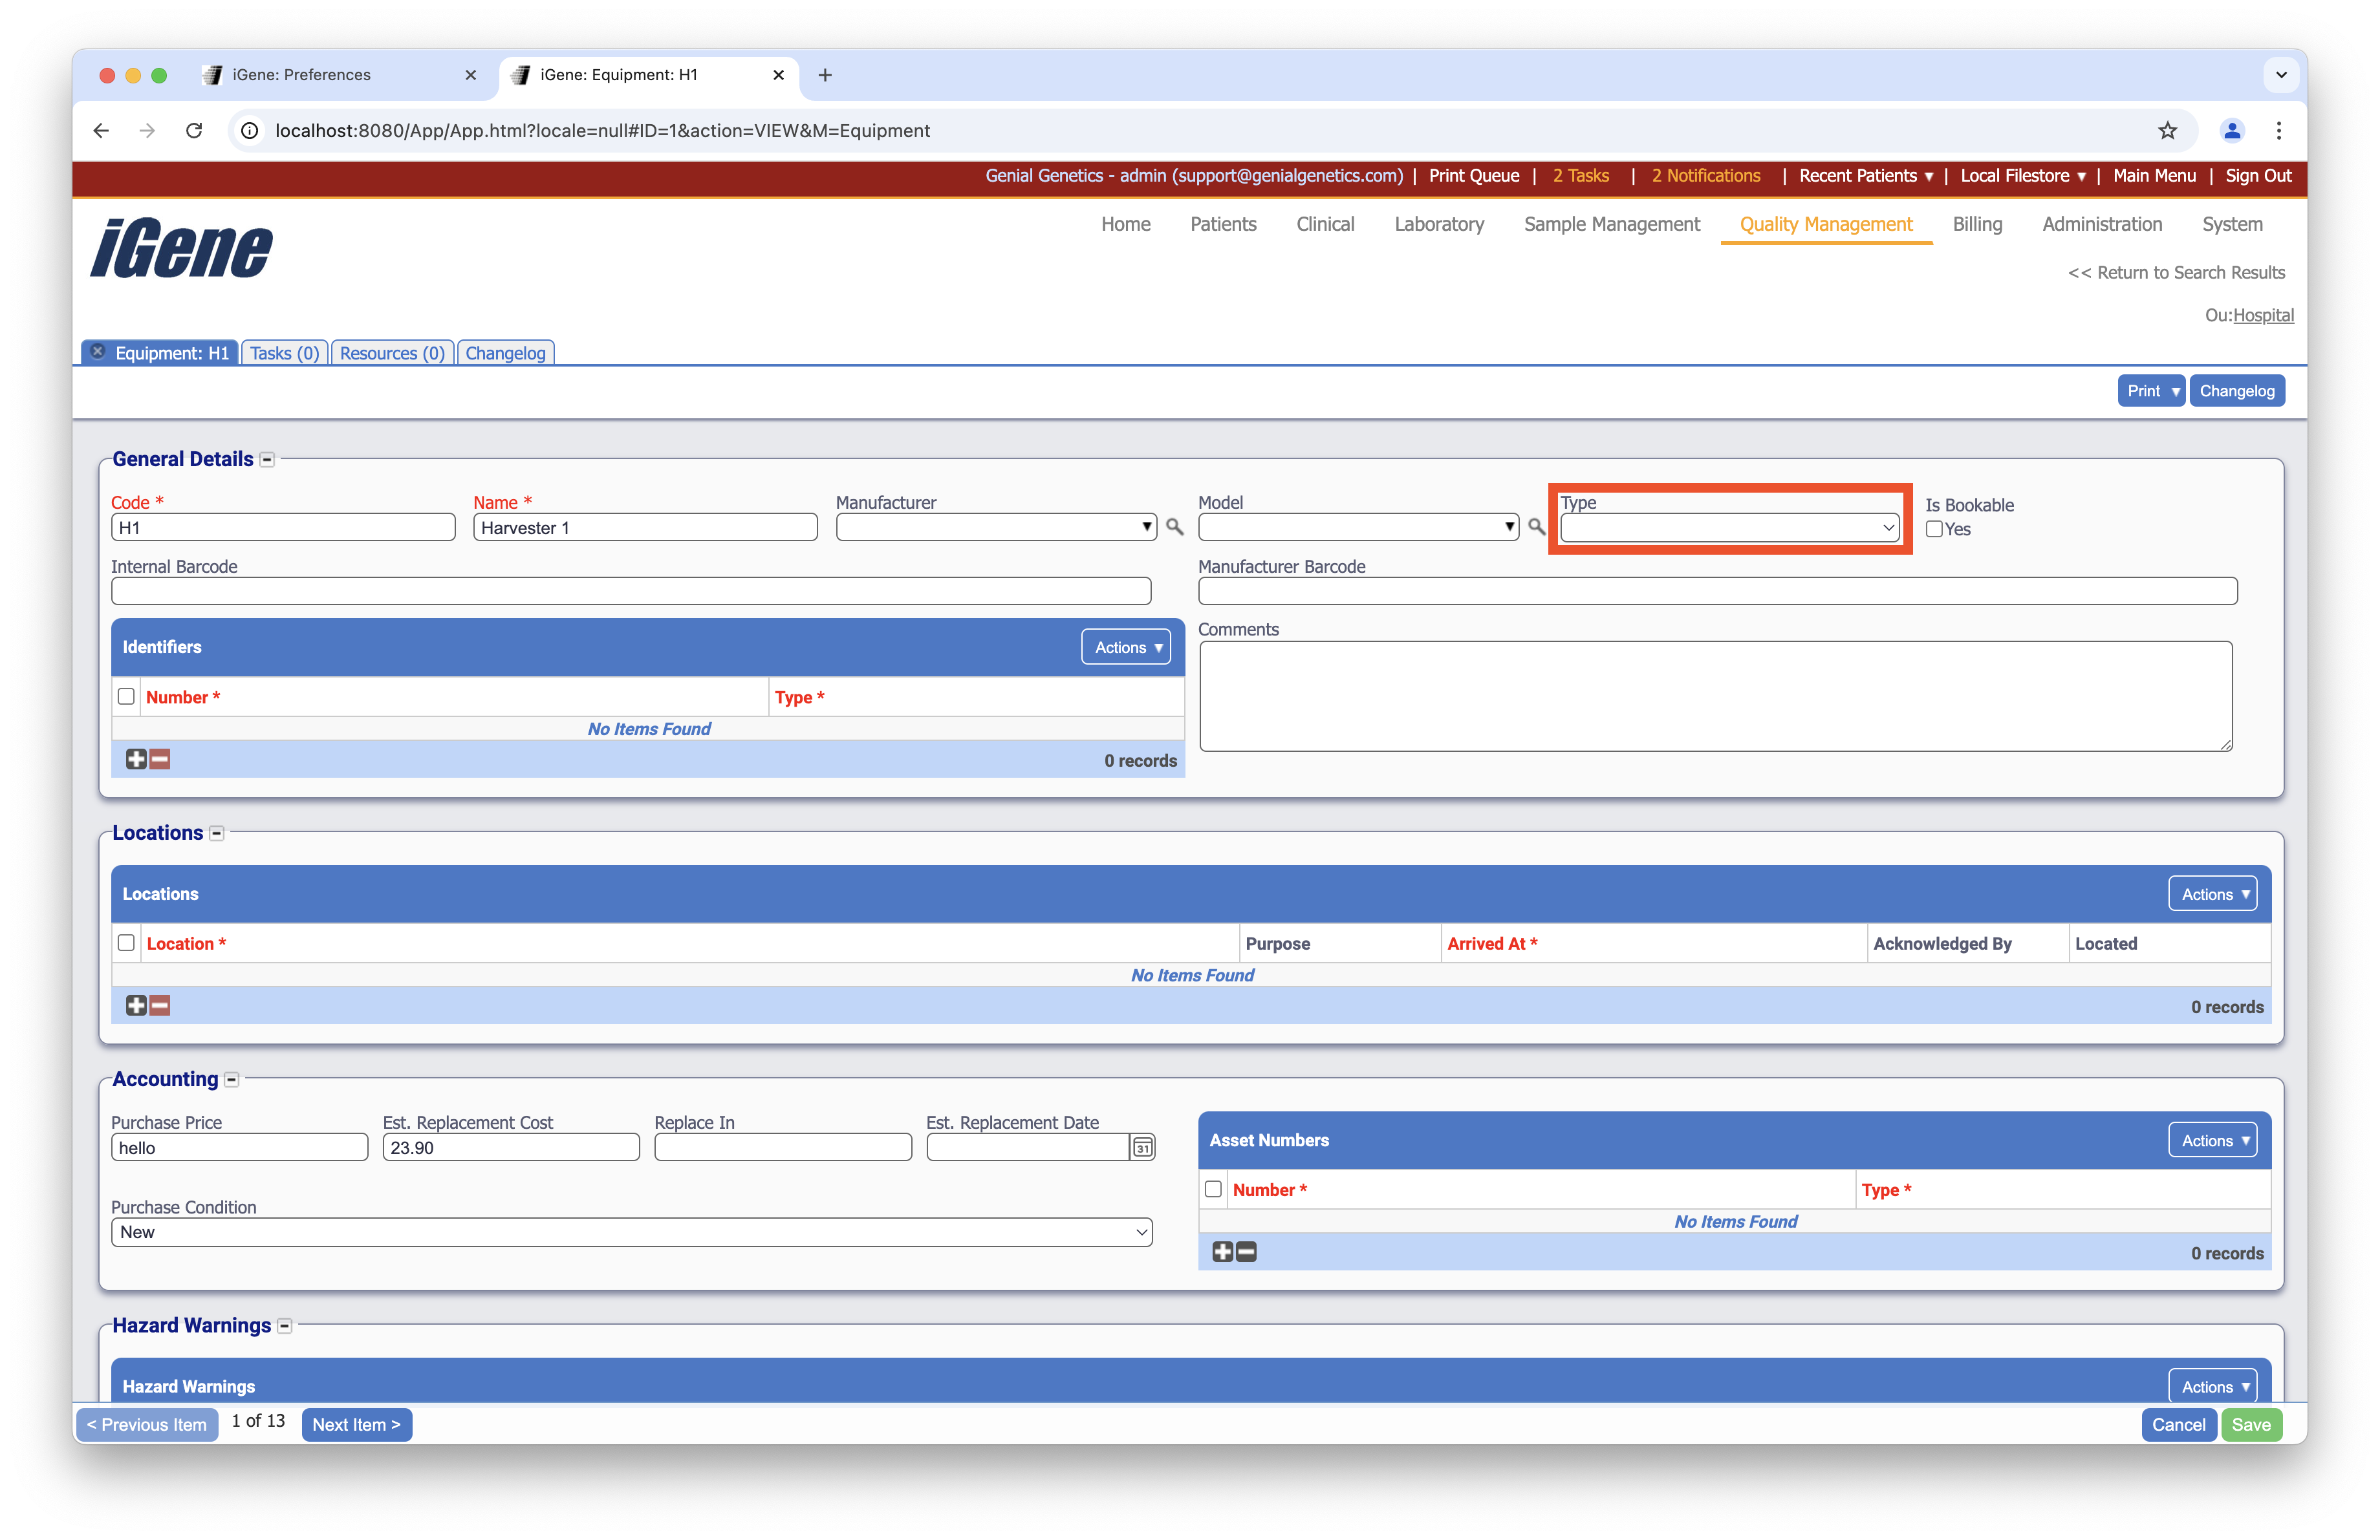The height and width of the screenshot is (1540, 2380).
Task: Enable the Is Bookable Yes checkbox
Action: [1934, 529]
